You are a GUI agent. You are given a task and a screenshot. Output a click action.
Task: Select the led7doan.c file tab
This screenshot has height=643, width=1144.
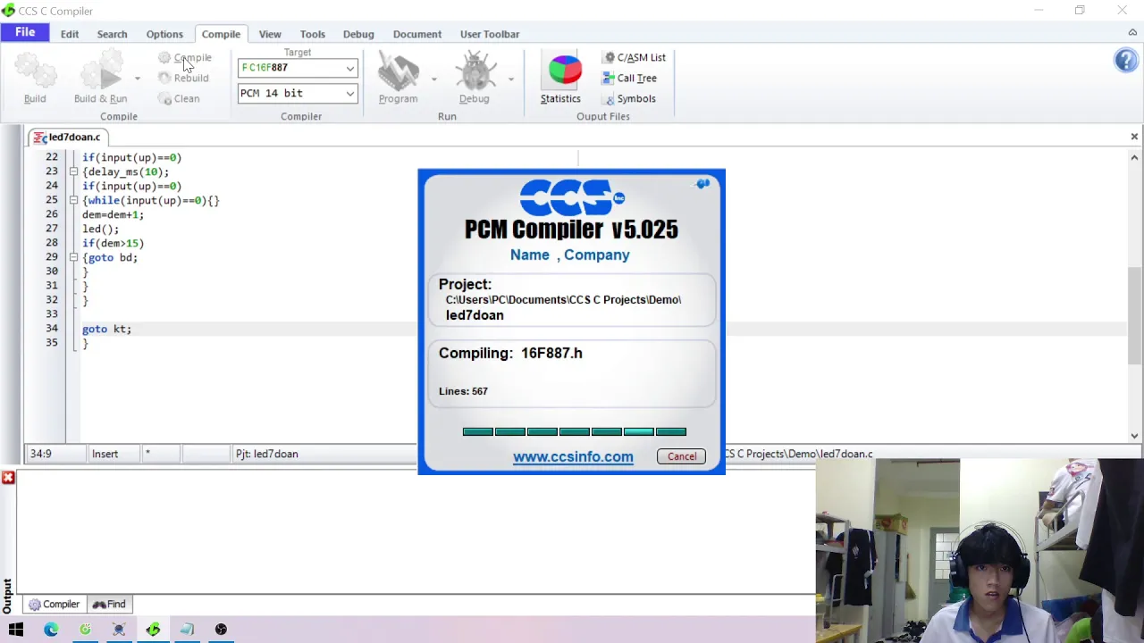(x=68, y=137)
